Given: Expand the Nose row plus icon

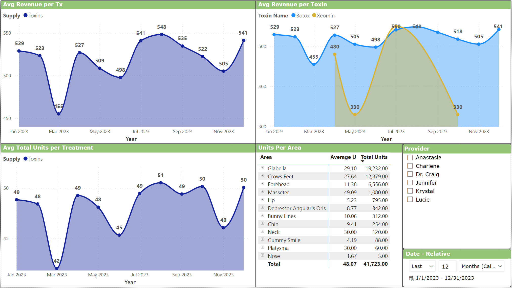Looking at the screenshot, I should coord(262,255).
